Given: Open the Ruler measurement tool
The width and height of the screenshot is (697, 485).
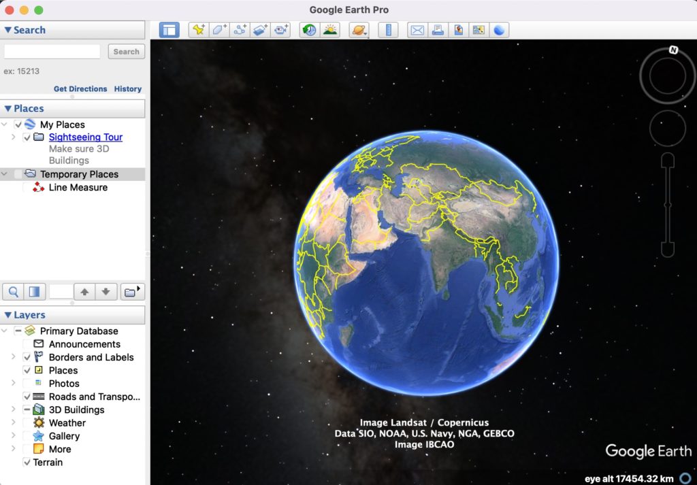Looking at the screenshot, I should (x=388, y=29).
